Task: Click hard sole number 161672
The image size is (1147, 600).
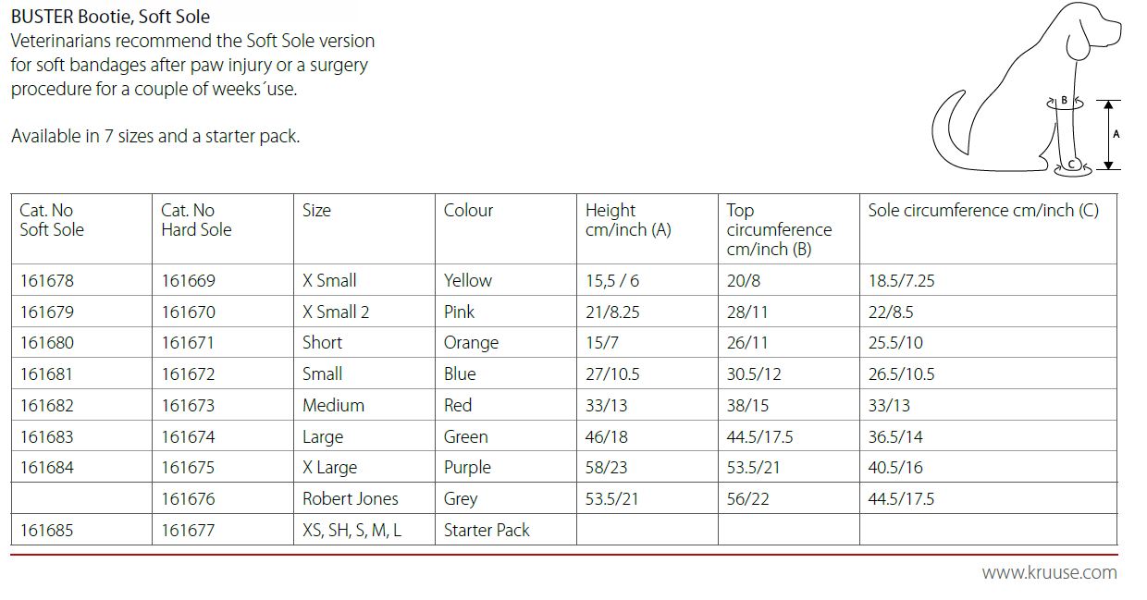Action: [188, 374]
